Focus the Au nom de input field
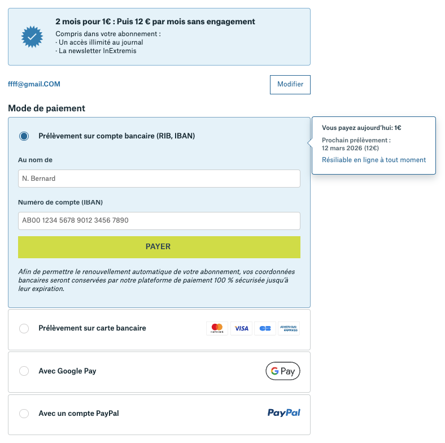The image size is (445, 443). [x=159, y=179]
